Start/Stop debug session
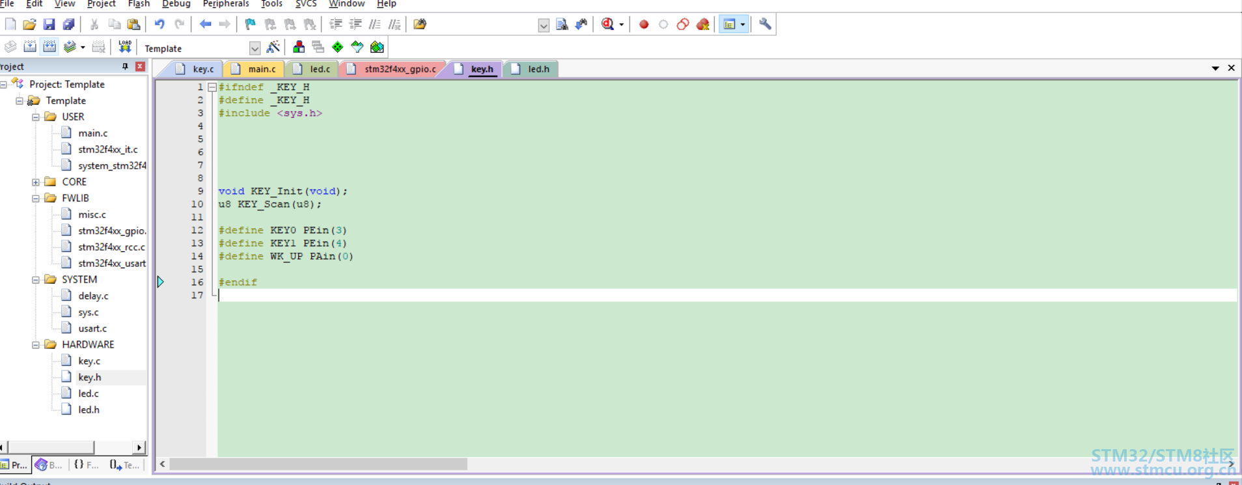This screenshot has height=485, width=1242. (607, 24)
